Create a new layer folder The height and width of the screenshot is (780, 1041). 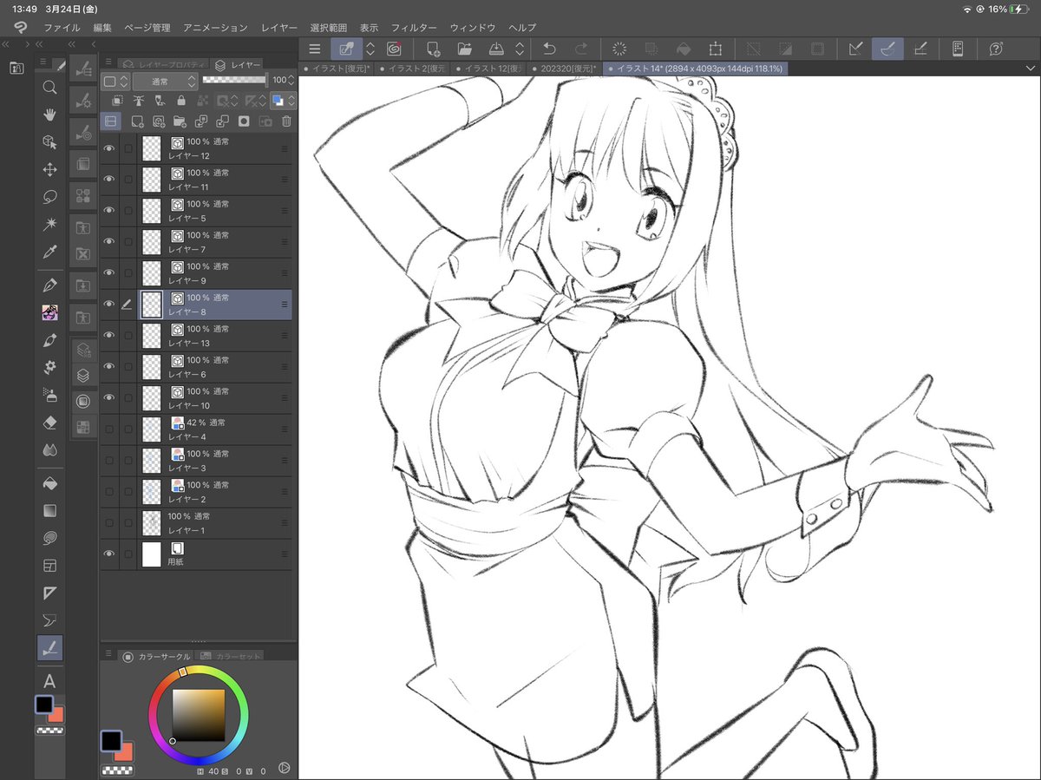click(x=180, y=121)
